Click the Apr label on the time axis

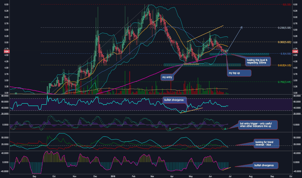(172, 176)
